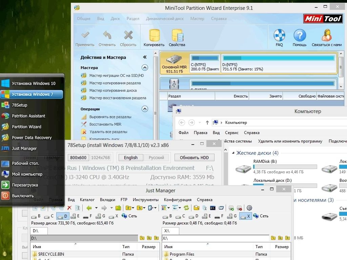Screen dimensions: 347x260
Task: Click the Связаться с нами contact icon
Action: 327,35
